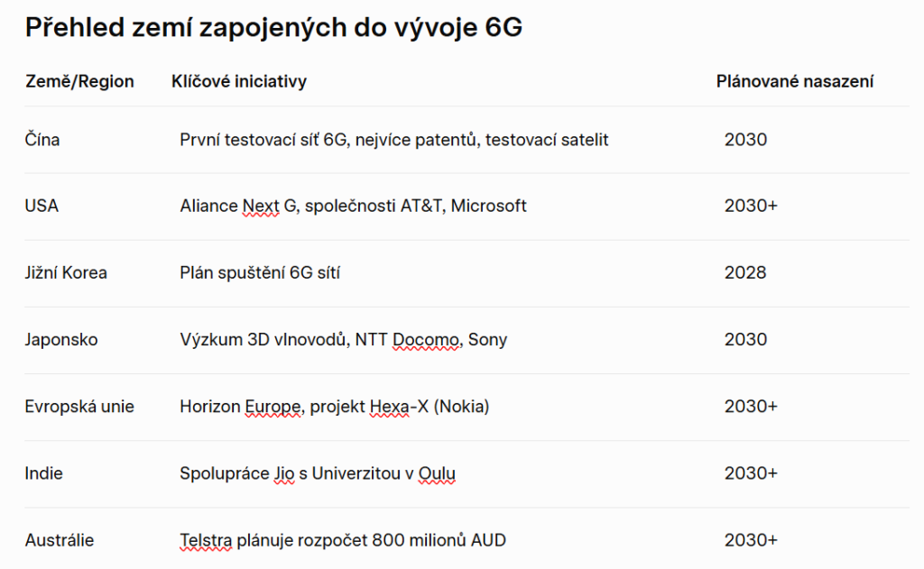Select the "Jižní Korea" cell
Viewport: 924px width, 569px height.
66,272
